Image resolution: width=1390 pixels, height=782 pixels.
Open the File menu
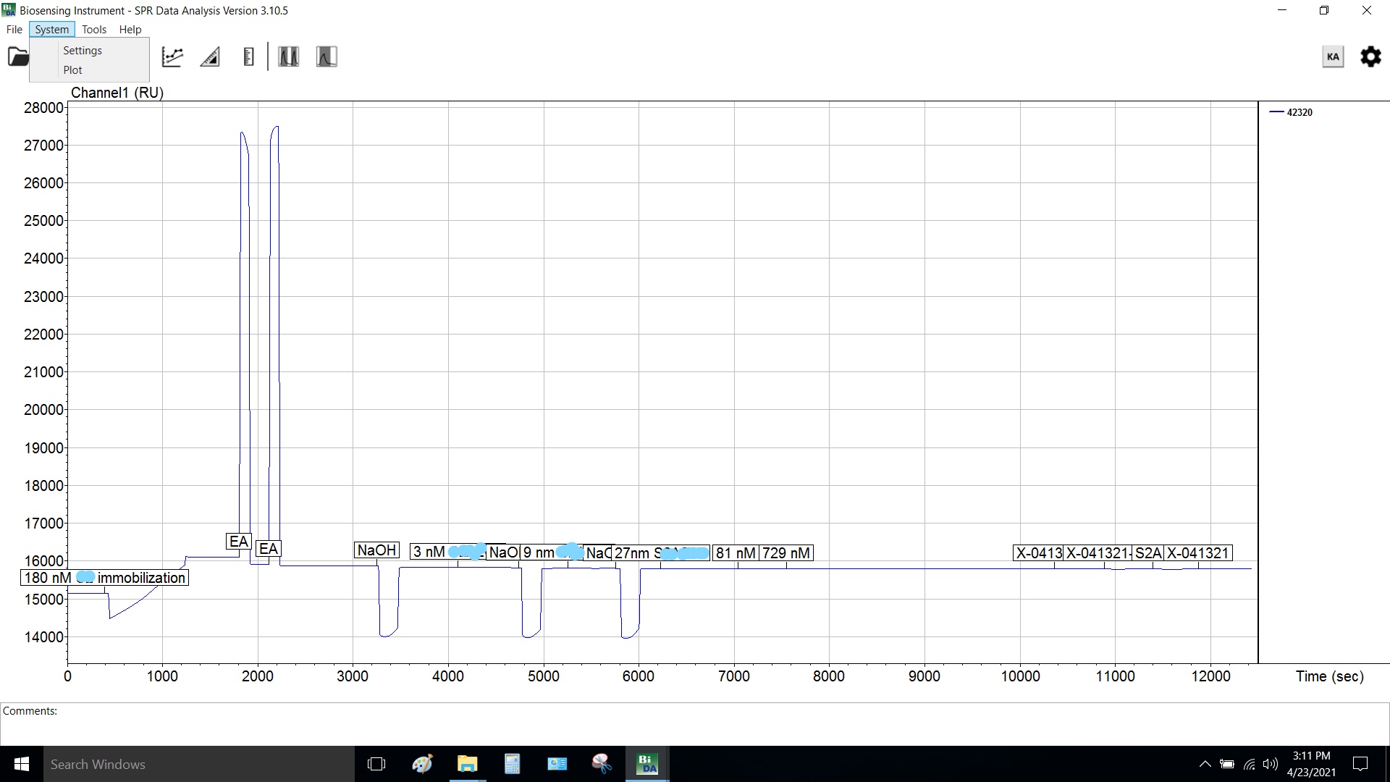[x=14, y=30]
